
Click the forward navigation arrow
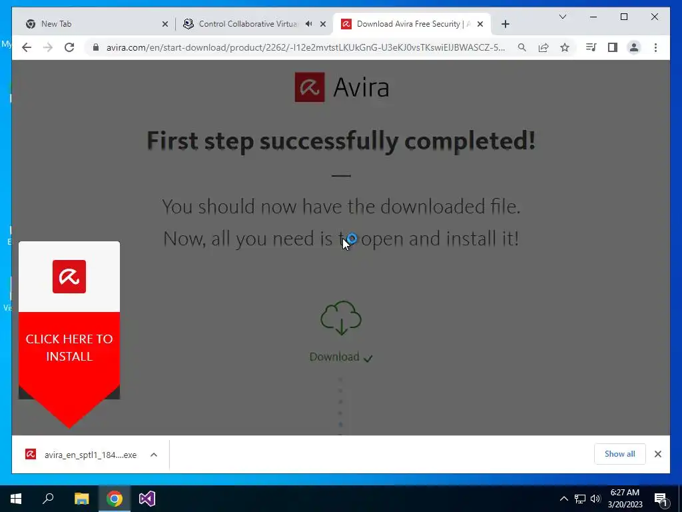(x=48, y=47)
